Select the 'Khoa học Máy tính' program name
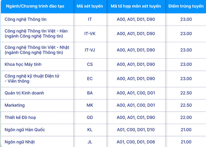This screenshot has height=147, width=206. click(x=23, y=64)
